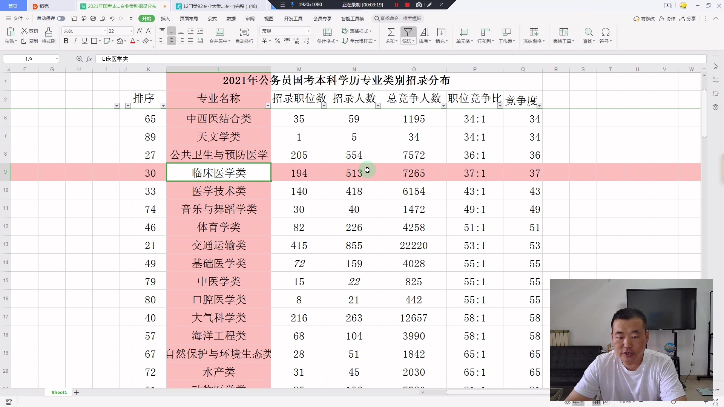Image resolution: width=724 pixels, height=407 pixels.
Task: Click the AutoSum (求和) sigma icon
Action: tap(391, 32)
